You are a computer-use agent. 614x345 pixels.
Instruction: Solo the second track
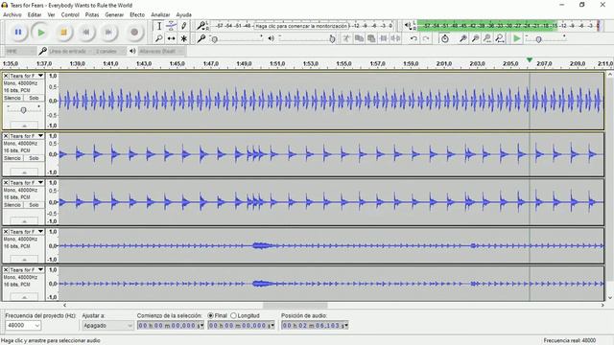(x=34, y=158)
